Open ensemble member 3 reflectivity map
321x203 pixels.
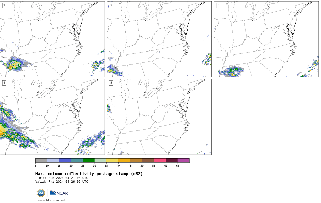266,39
